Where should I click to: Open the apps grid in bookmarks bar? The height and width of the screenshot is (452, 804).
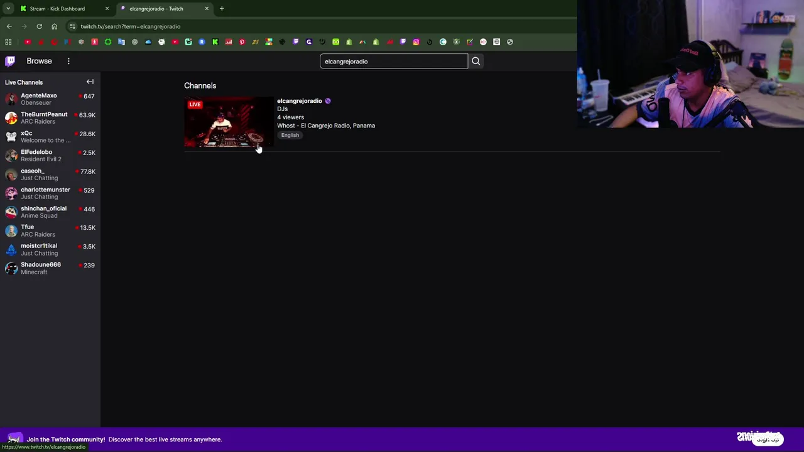point(8,42)
